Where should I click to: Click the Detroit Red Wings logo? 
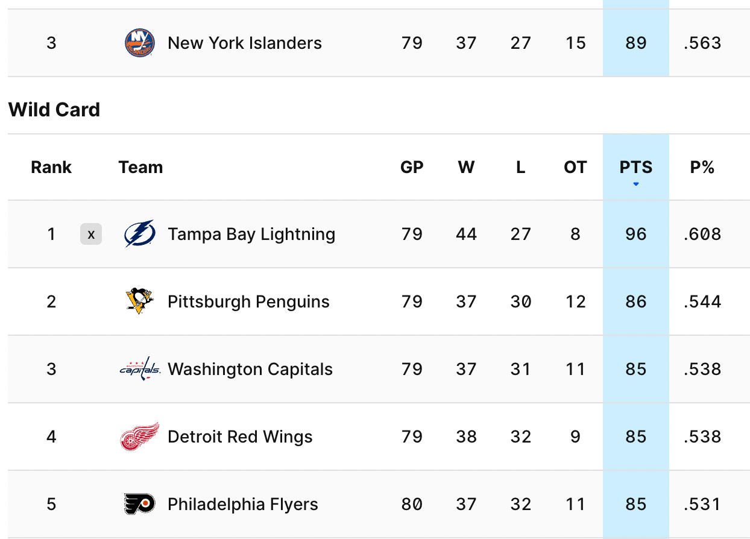pos(139,437)
